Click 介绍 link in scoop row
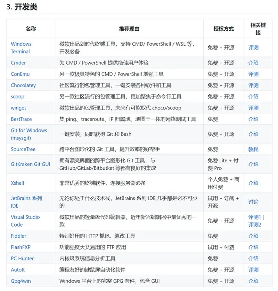 click(x=253, y=97)
